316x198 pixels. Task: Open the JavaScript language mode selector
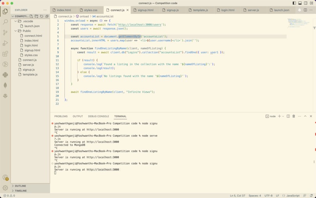point(292,196)
